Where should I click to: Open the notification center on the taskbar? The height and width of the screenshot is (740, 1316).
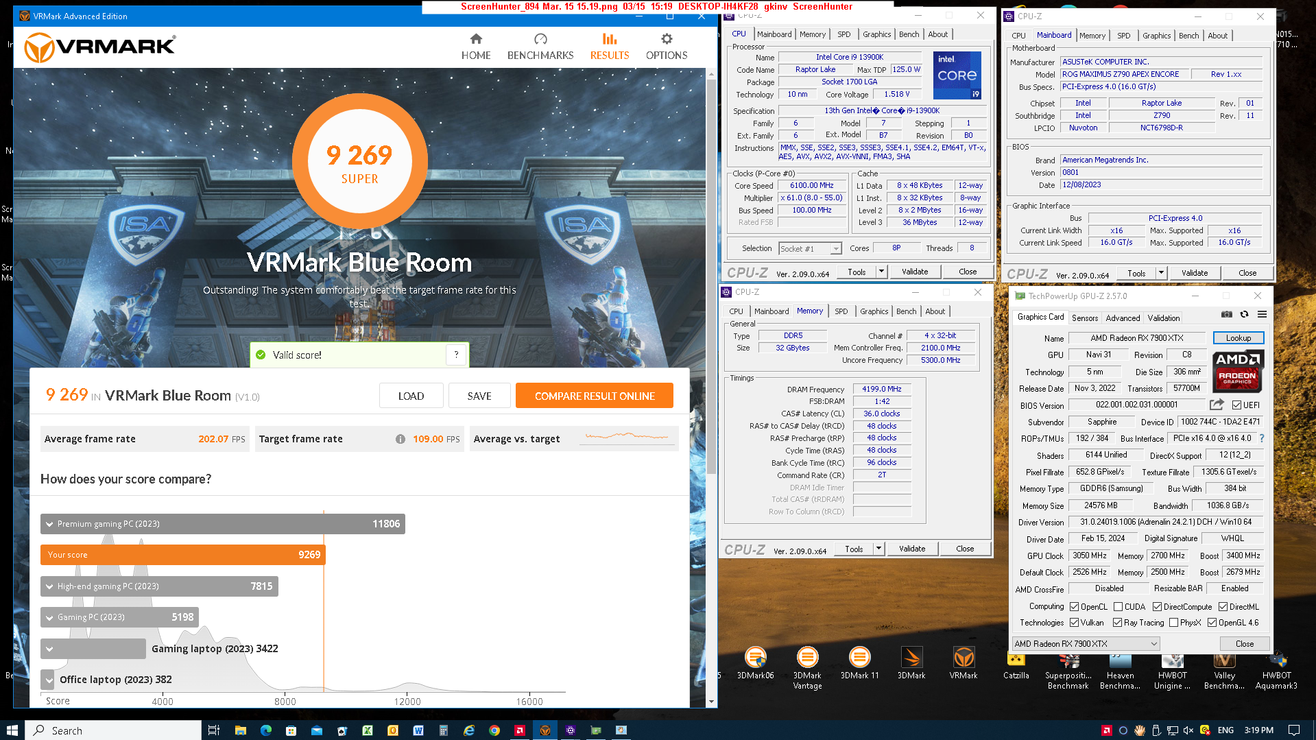pos(1293,730)
